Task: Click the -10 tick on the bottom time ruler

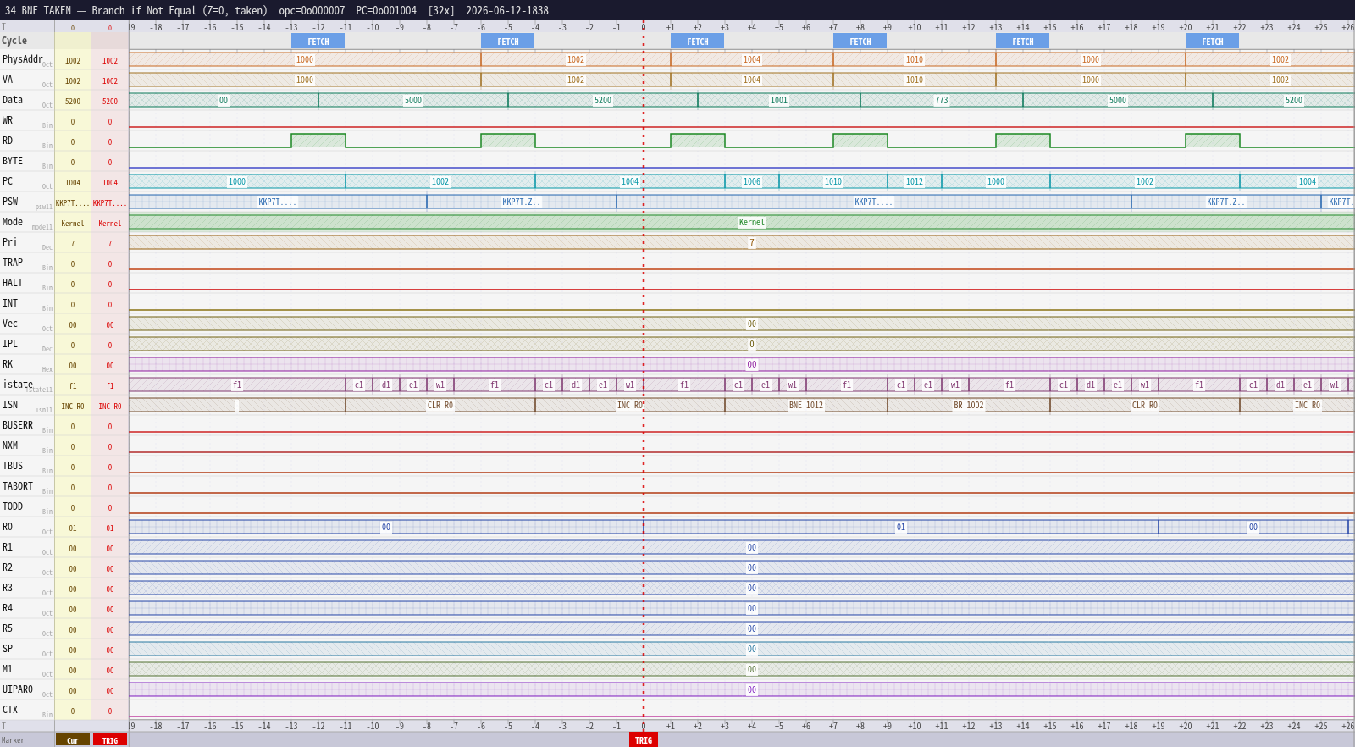Action: click(373, 726)
